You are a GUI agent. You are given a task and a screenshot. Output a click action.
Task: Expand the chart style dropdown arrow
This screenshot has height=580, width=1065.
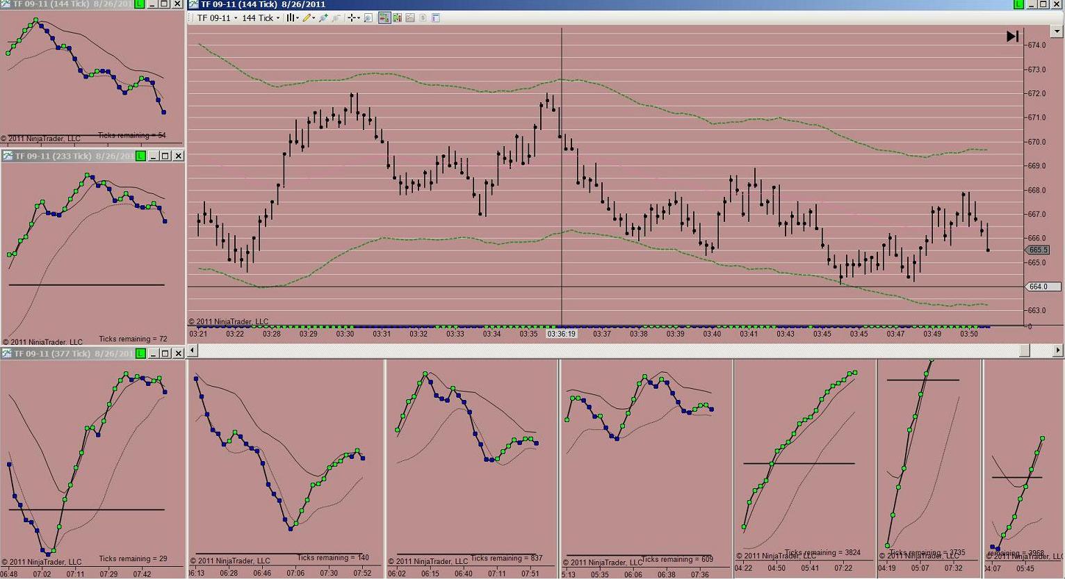[297, 18]
